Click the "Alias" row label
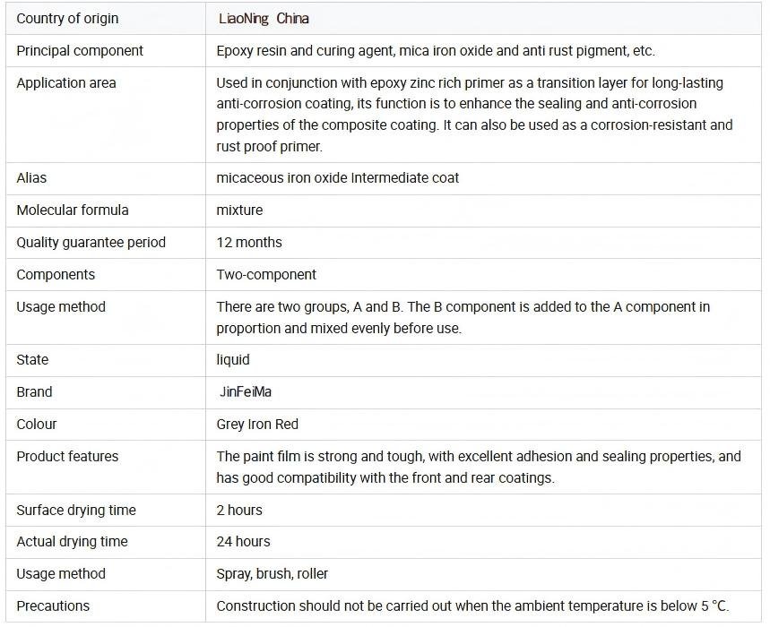The height and width of the screenshot is (627, 770). pos(31,178)
